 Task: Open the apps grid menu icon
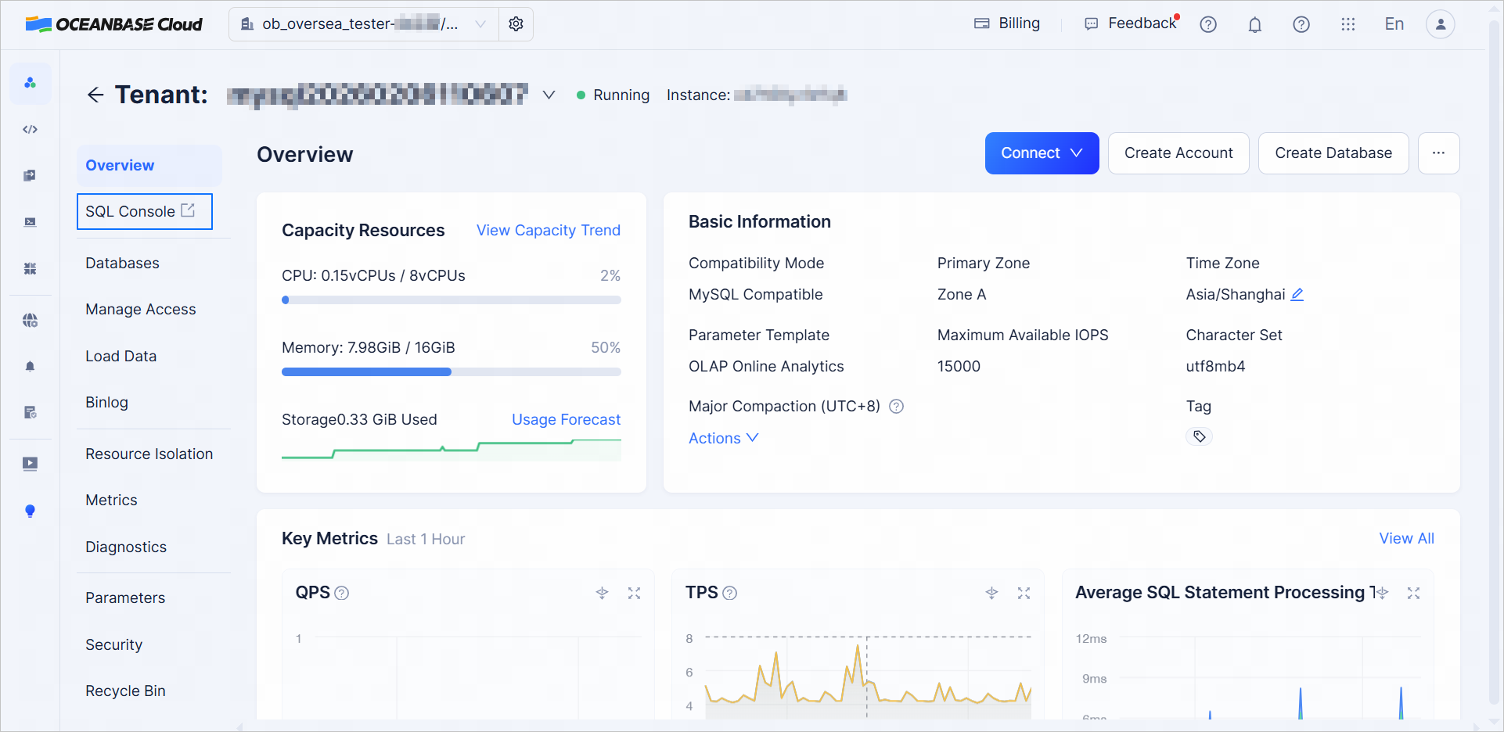(x=1347, y=24)
